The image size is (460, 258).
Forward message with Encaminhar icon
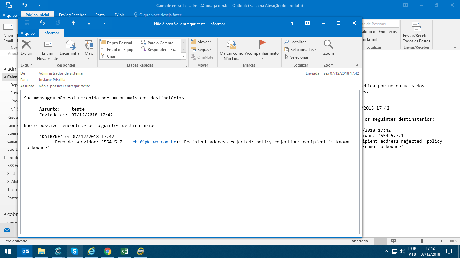[70, 48]
